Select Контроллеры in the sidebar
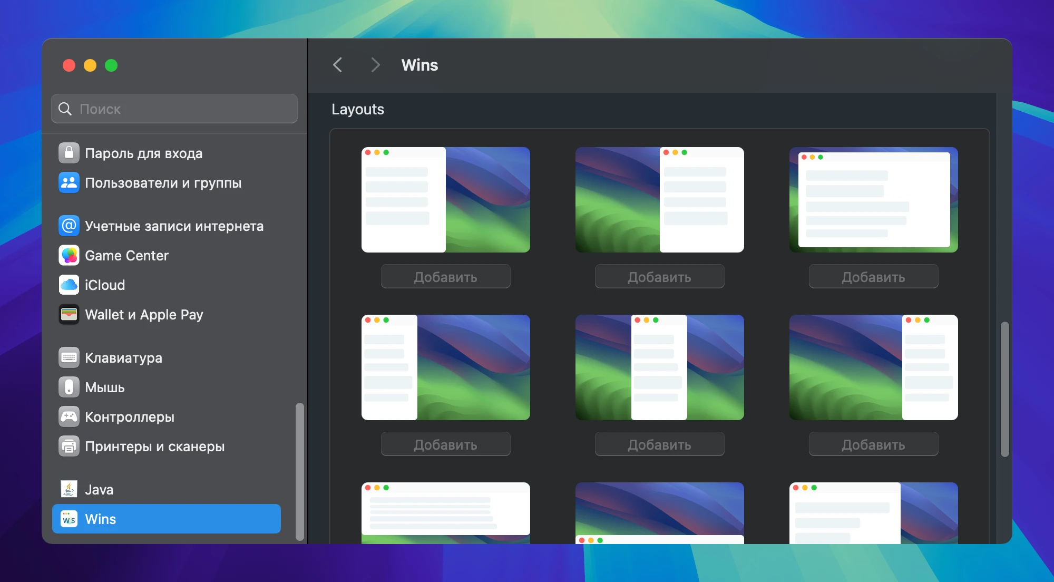The width and height of the screenshot is (1054, 582). click(x=130, y=417)
